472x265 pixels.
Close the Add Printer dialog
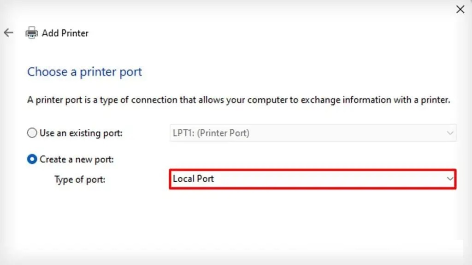(460, 9)
